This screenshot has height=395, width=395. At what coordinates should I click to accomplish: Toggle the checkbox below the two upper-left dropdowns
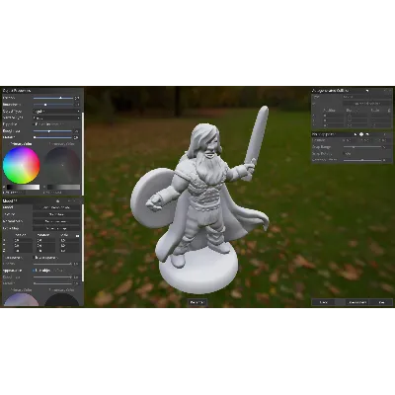tap(34, 124)
